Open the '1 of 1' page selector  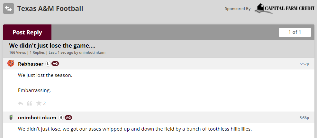(x=295, y=32)
